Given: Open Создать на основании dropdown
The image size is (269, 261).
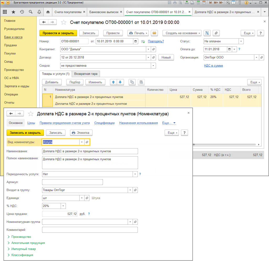Looking at the screenshot, I should [x=182, y=33].
